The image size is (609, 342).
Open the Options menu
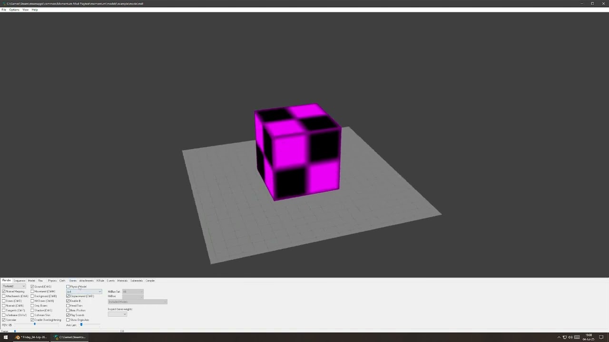14,9
